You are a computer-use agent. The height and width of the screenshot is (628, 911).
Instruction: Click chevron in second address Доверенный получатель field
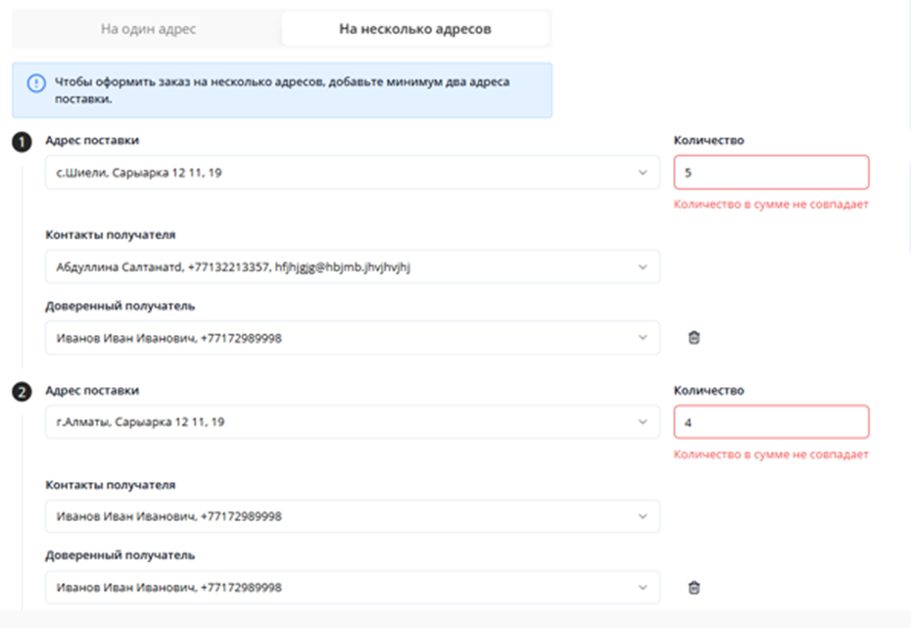[643, 588]
